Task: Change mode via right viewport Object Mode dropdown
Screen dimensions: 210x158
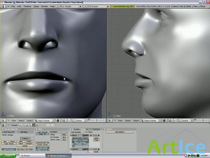Action: pos(151,121)
